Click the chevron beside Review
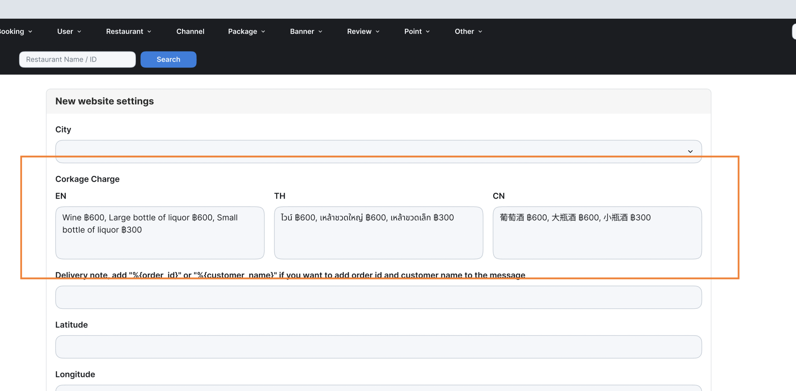Screen dimensions: 796x391 377,32
